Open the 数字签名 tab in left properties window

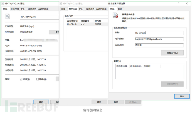point(15,9)
